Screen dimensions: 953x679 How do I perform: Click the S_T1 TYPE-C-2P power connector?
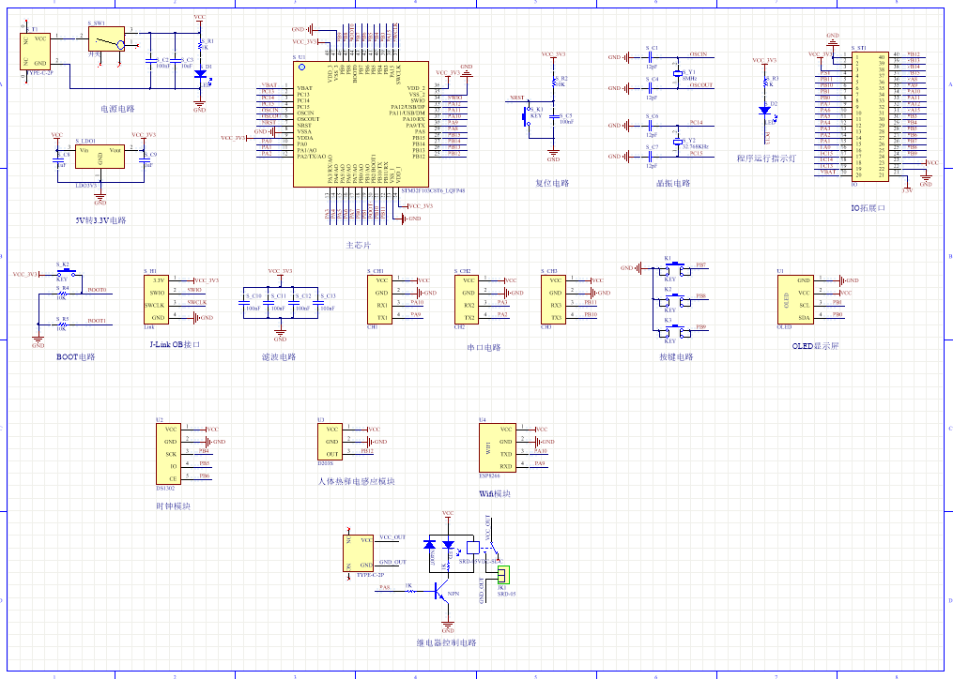(x=36, y=52)
